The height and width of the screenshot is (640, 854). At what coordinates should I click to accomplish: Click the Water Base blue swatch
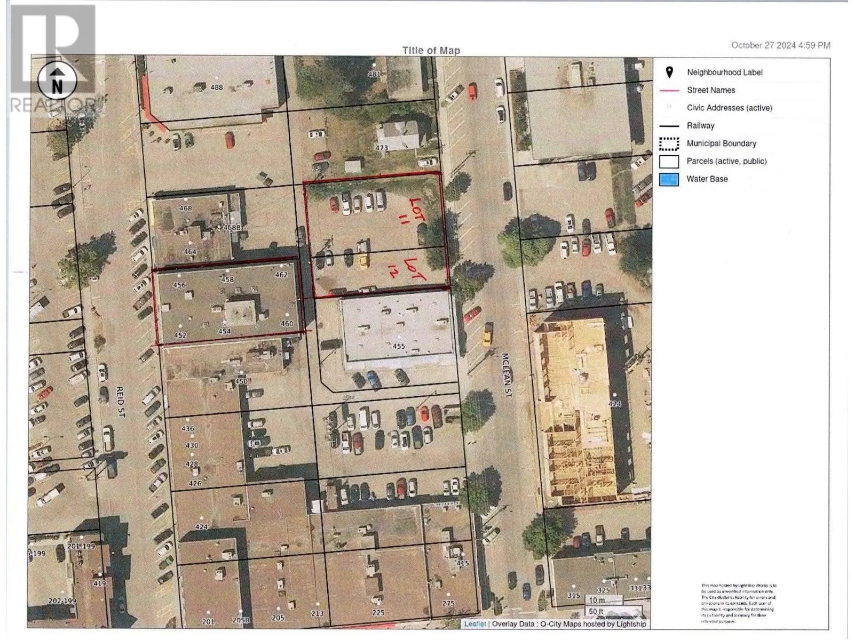pos(669,179)
